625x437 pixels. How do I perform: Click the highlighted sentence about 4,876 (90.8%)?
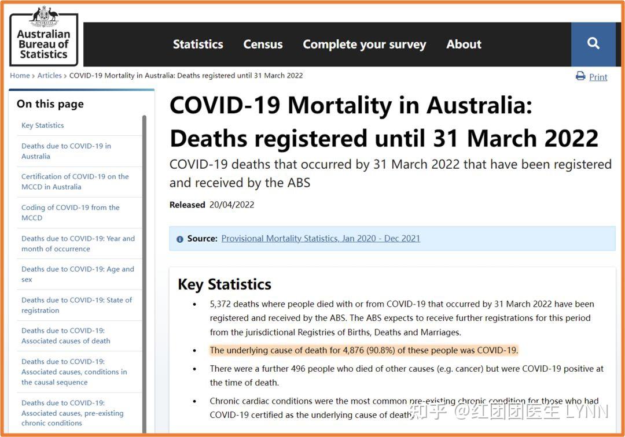click(363, 351)
